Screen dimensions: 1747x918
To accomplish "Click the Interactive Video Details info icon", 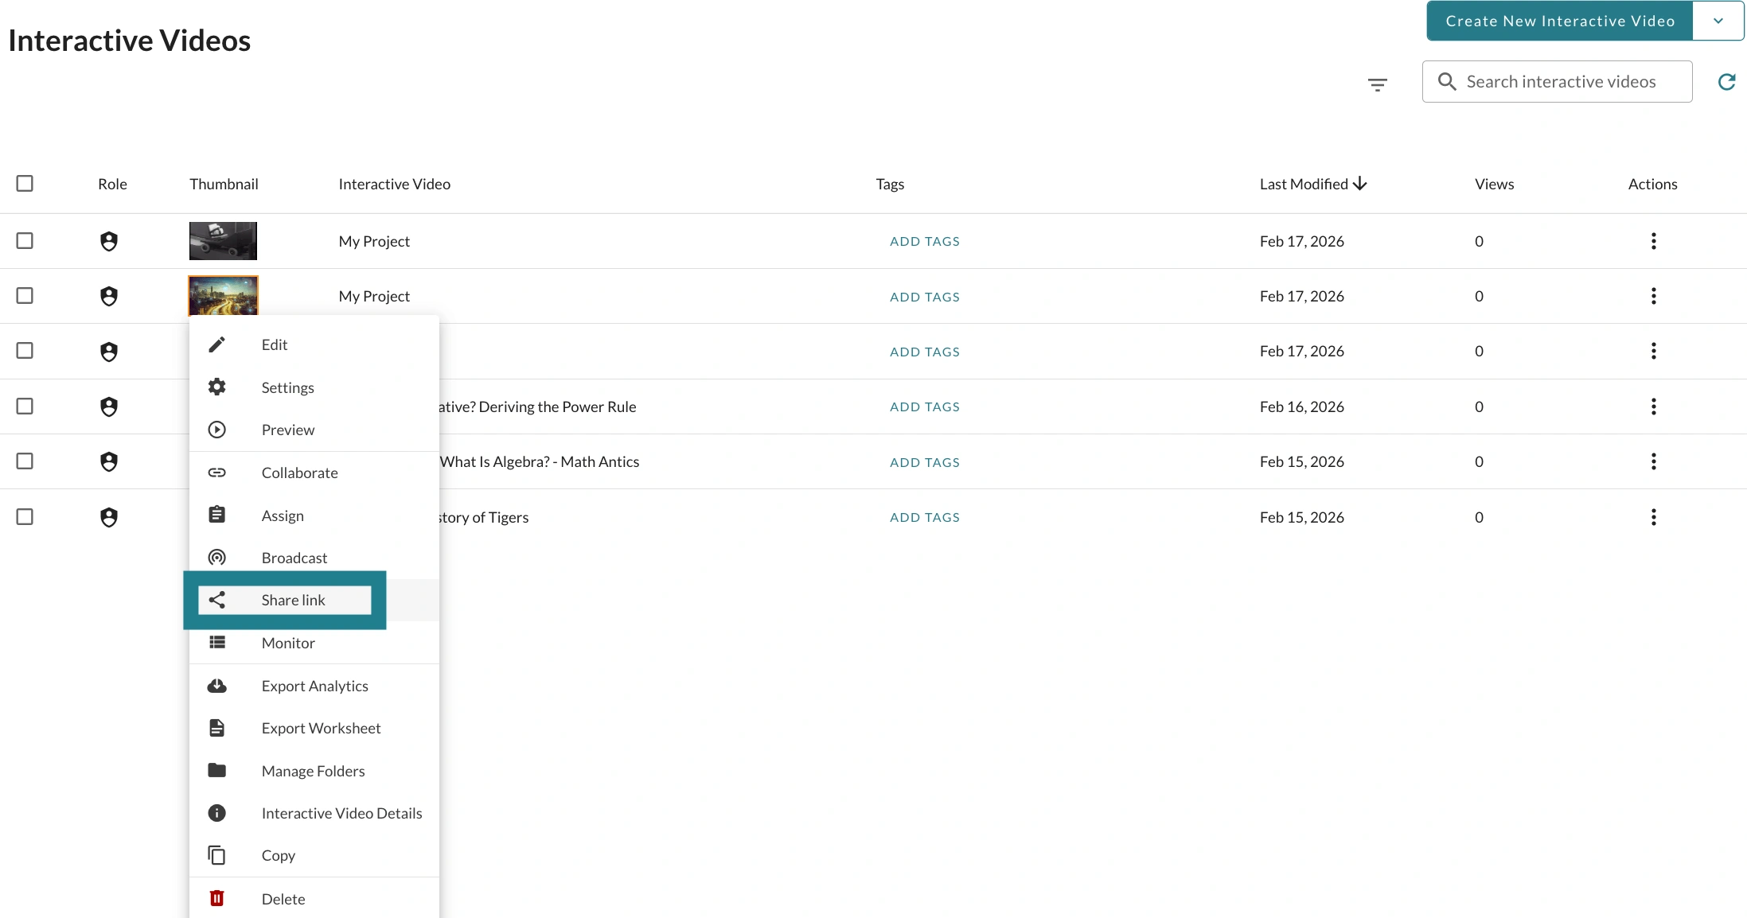I will (x=216, y=813).
